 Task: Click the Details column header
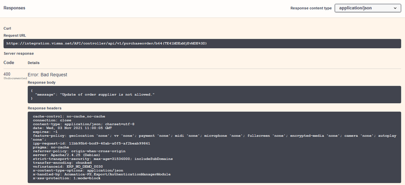34,63
